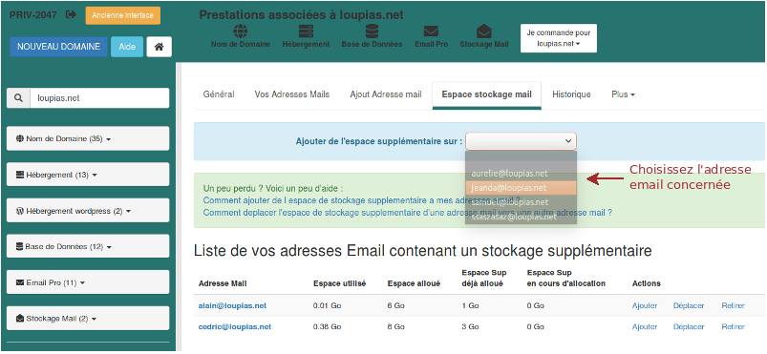The image size is (767, 354).
Task: Open the home icon button
Action: [159, 47]
